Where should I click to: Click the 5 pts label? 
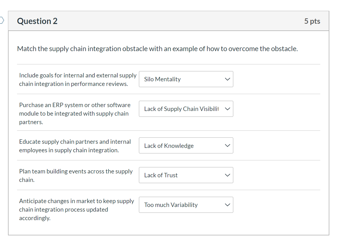point(312,21)
